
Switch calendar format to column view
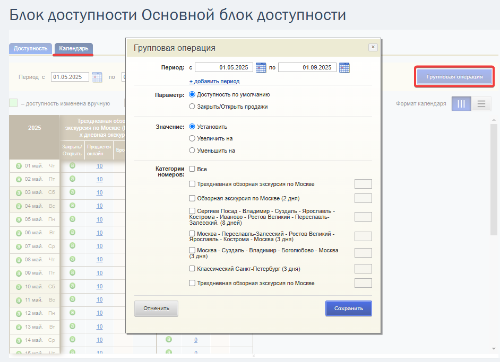461,104
